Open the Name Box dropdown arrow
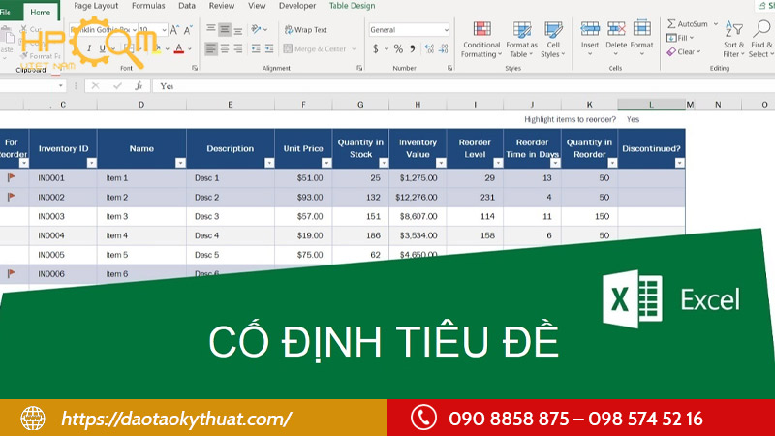 click(x=60, y=86)
